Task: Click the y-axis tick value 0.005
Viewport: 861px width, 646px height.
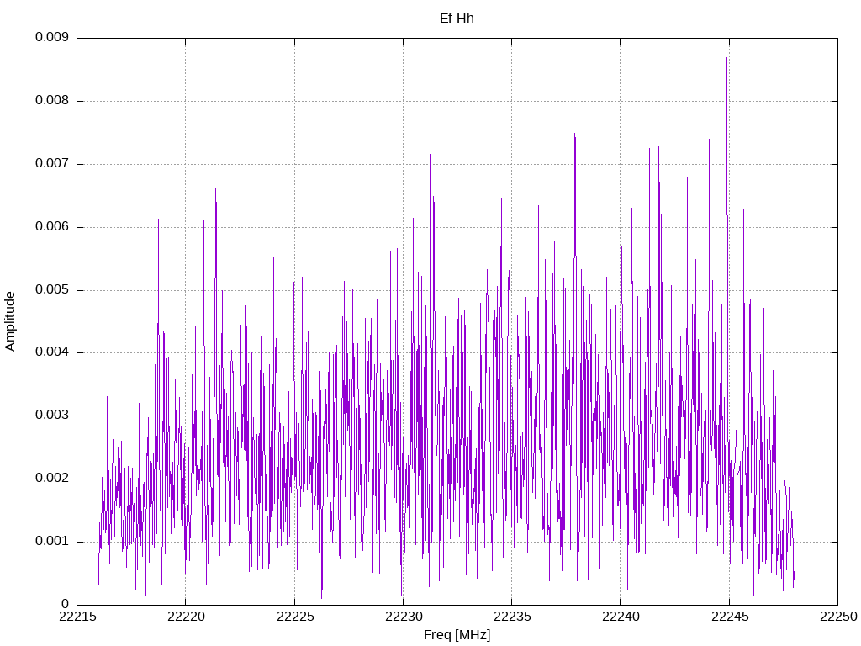Action: click(x=52, y=289)
